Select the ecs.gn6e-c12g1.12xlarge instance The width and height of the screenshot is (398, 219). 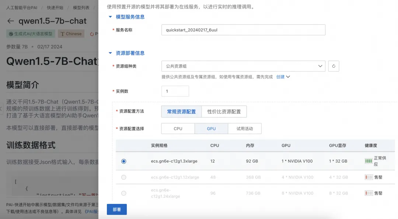pyautogui.click(x=123, y=177)
